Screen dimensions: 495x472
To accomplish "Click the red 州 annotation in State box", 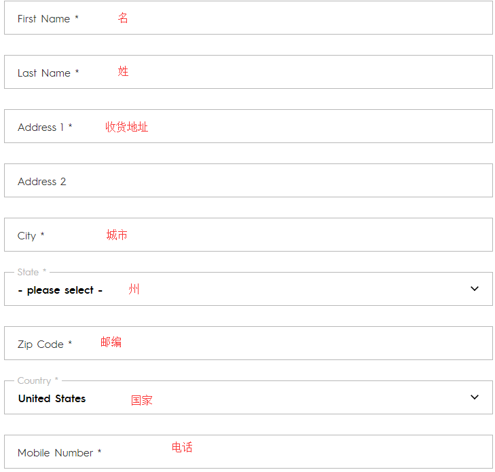I will pos(134,290).
